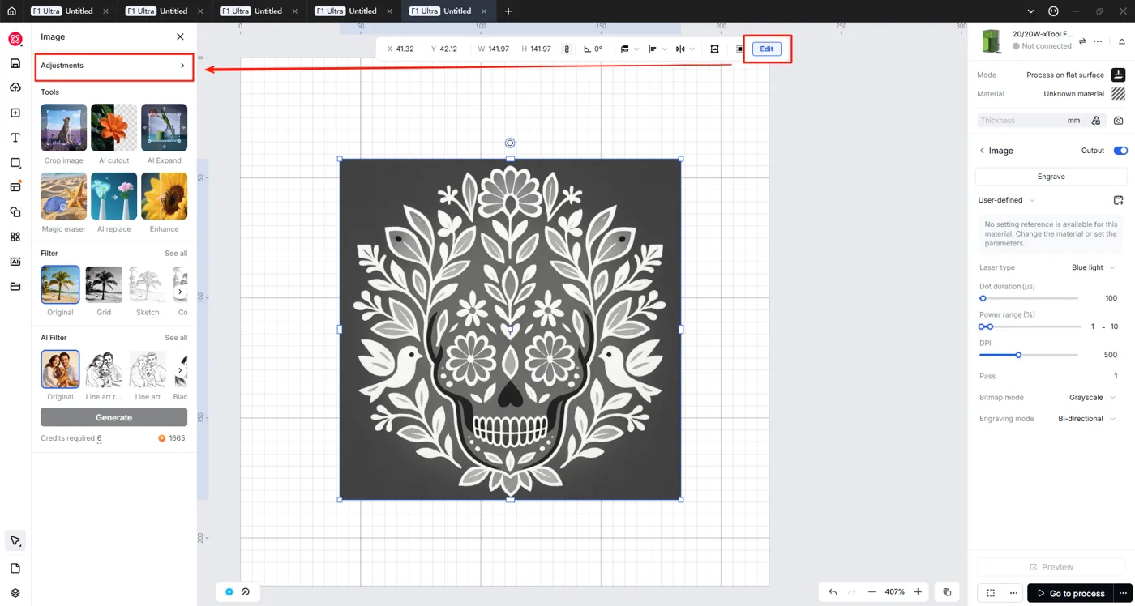Viewport: 1135px width, 606px height.
Task: Save project with the floppy disk icon
Action: click(x=15, y=63)
